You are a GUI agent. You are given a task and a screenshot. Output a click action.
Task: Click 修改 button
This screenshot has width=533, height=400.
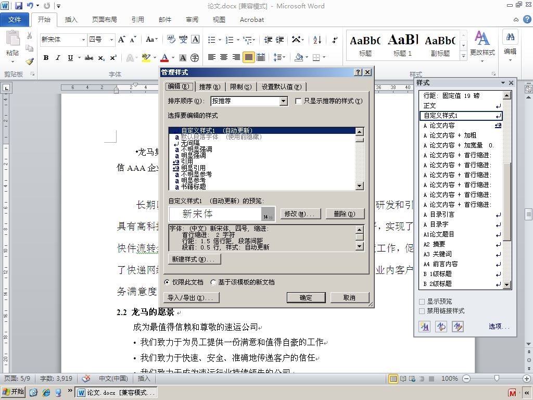[301, 214]
